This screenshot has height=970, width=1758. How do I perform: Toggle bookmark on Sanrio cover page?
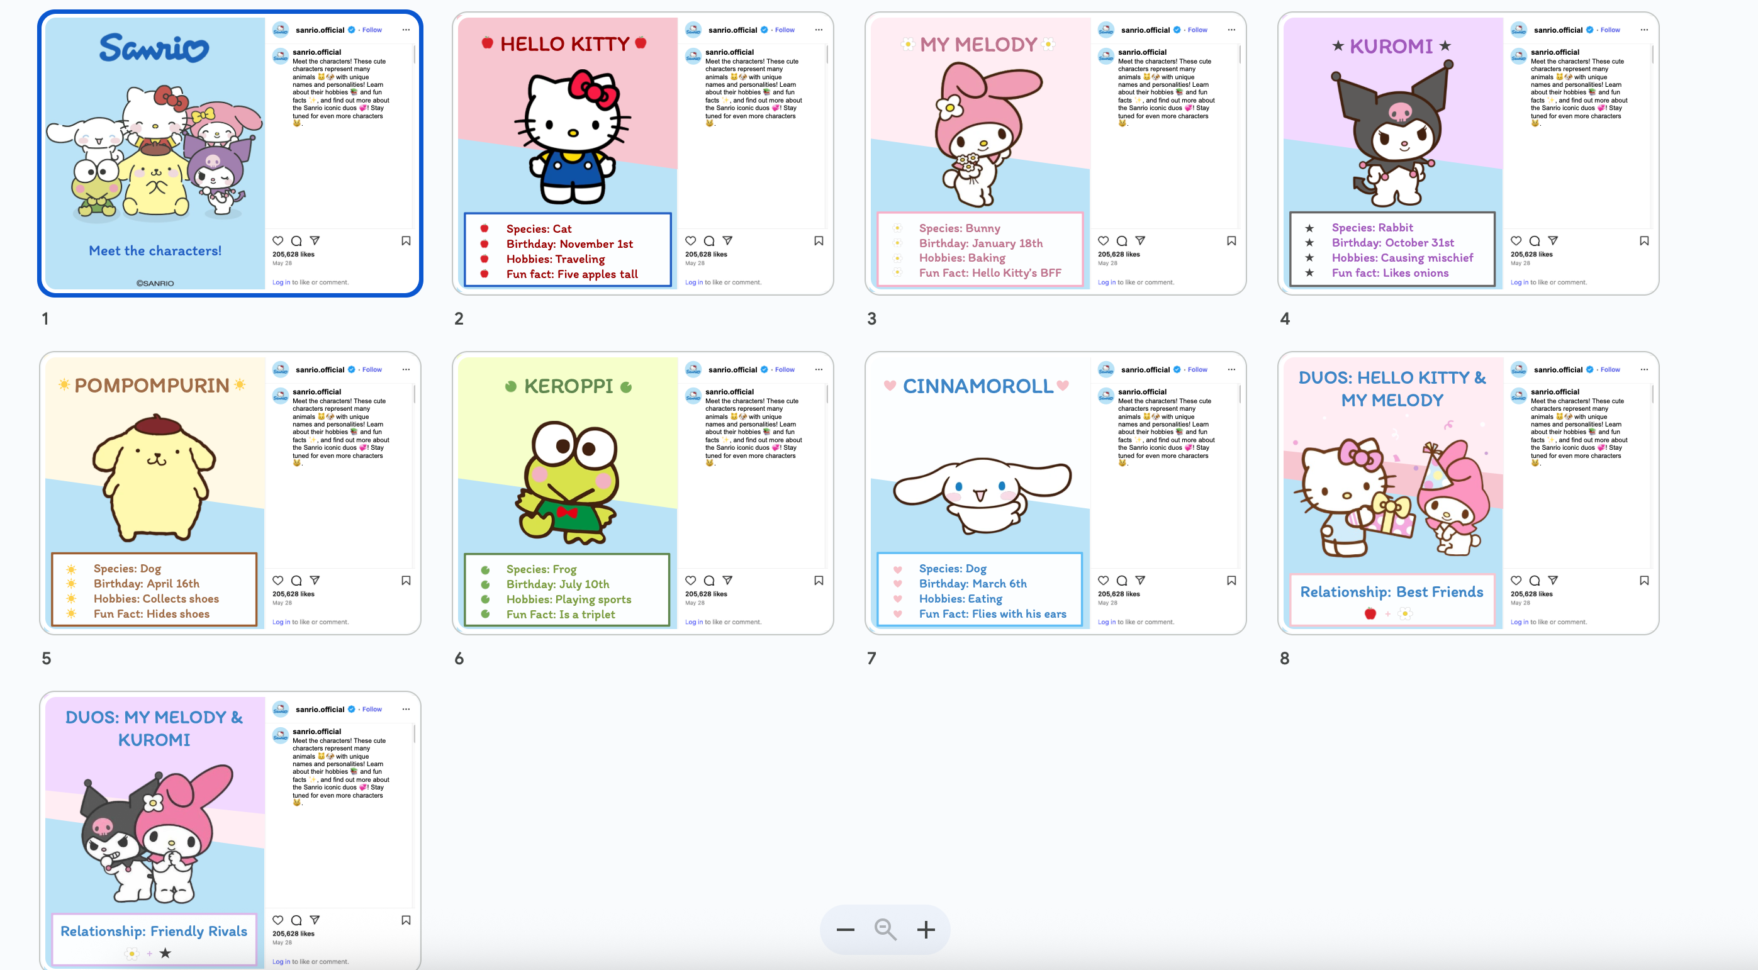tap(406, 241)
